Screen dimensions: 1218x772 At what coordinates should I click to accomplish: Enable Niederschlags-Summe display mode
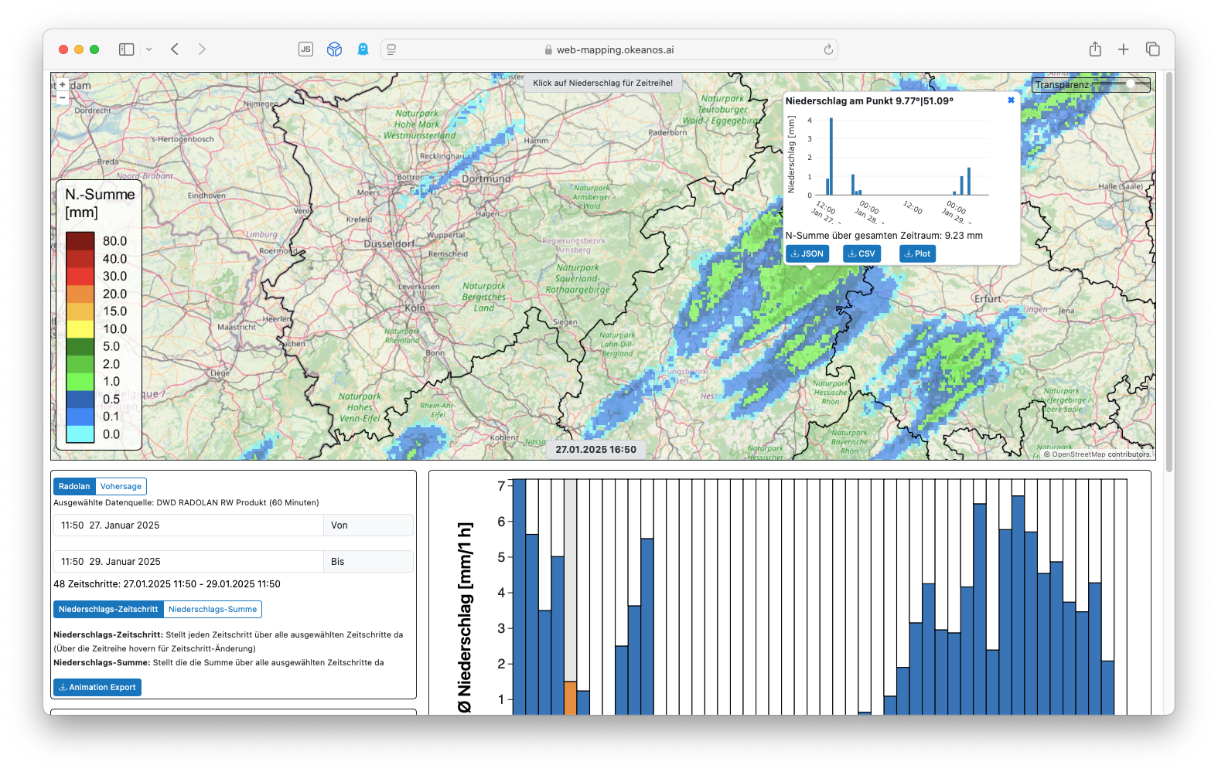pos(213,609)
